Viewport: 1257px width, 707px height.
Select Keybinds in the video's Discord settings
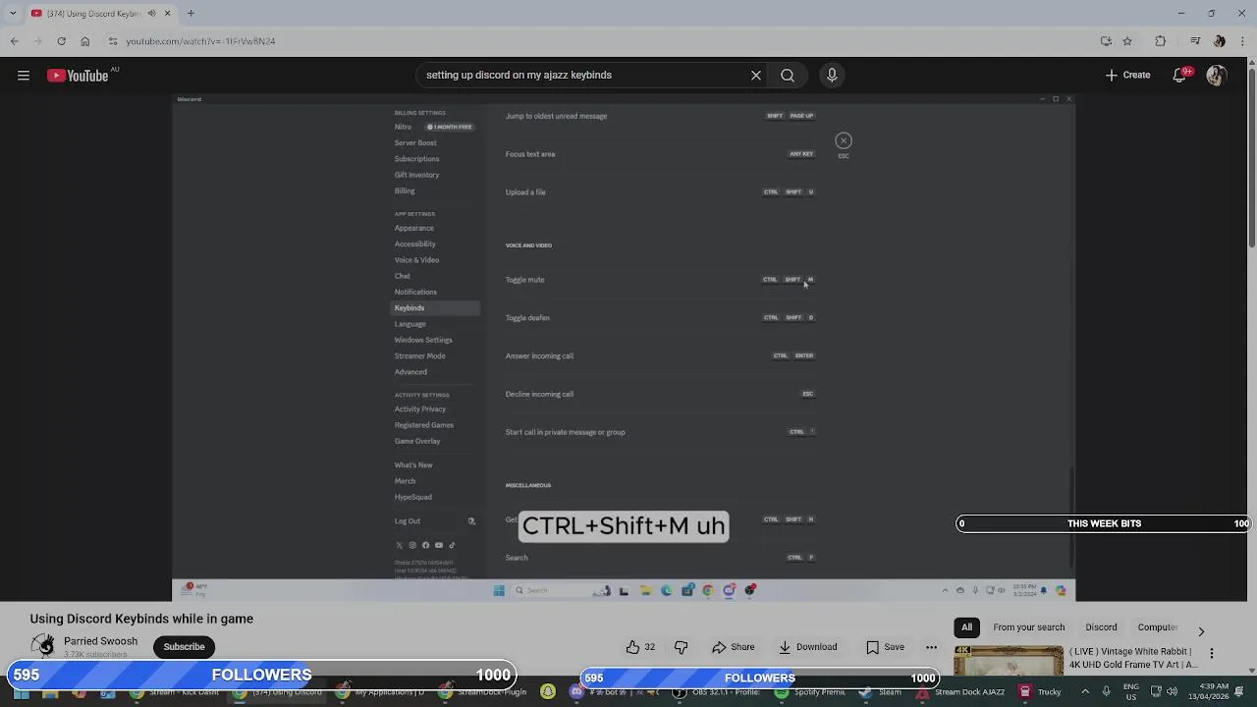click(435, 308)
